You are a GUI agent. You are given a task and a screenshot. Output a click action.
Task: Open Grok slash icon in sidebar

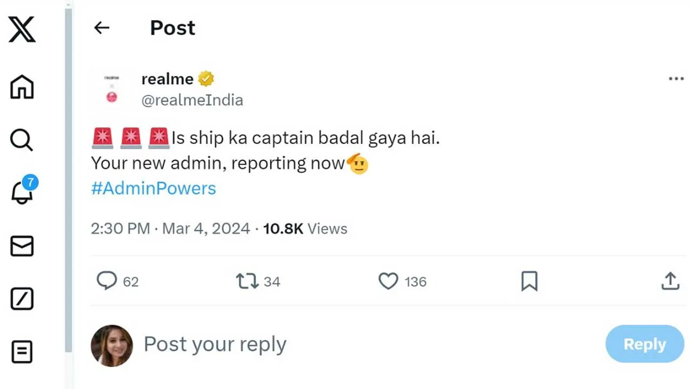22,299
